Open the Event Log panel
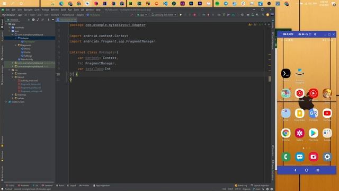Screen dimensions: 339x191 [241, 186]
